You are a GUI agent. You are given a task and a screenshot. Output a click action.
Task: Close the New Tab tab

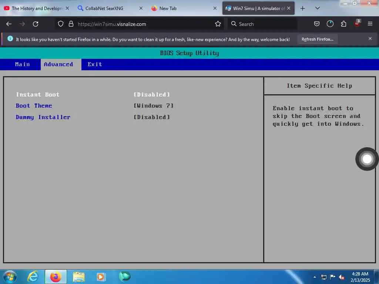215,8
